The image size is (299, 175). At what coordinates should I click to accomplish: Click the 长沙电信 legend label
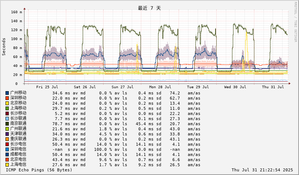click(18, 145)
